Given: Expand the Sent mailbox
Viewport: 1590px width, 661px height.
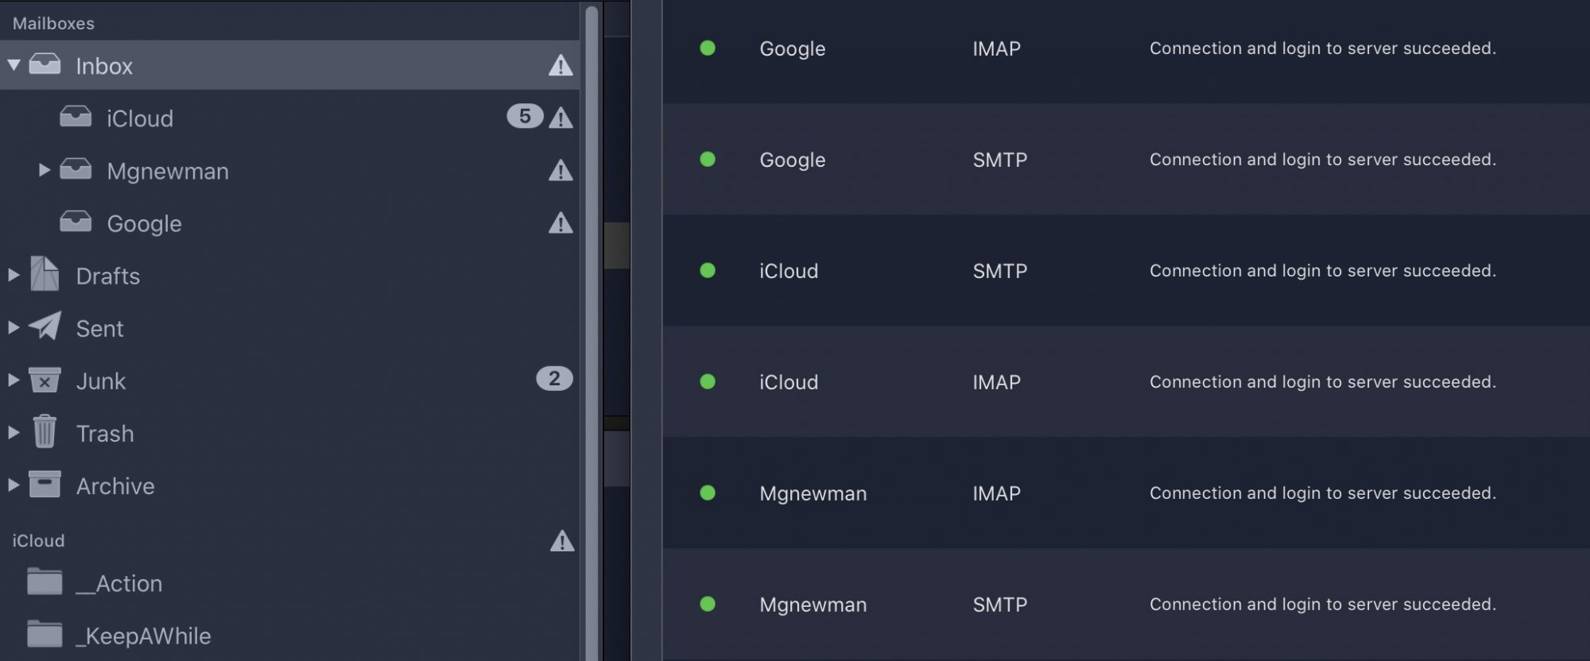Looking at the screenshot, I should pyautogui.click(x=14, y=327).
